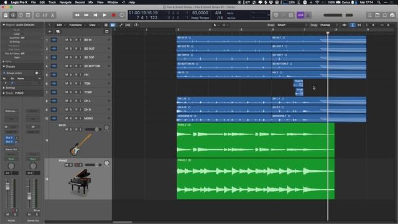Expand Settings in Groups inspector
398x224 pixels.
(4, 88)
